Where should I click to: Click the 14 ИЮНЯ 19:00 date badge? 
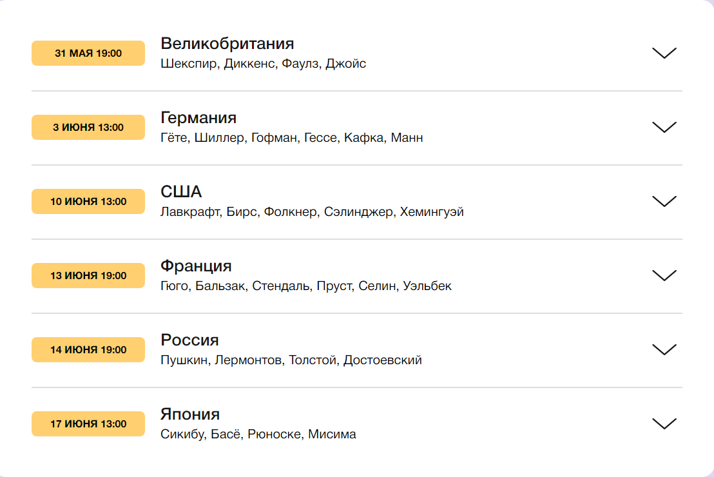click(x=88, y=350)
